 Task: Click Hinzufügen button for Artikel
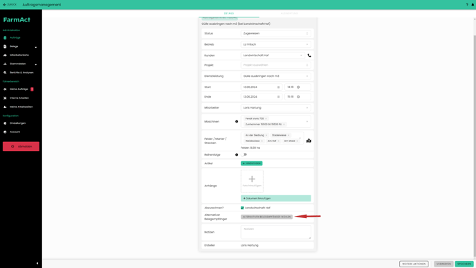[x=251, y=163]
